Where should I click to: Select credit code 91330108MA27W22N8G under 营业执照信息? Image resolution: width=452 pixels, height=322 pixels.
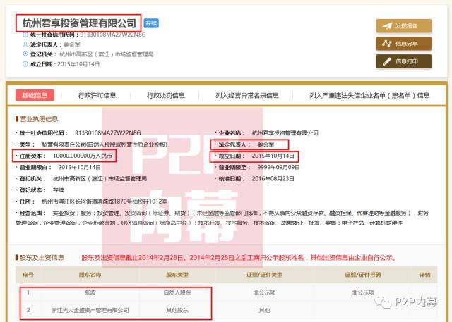[108, 133]
